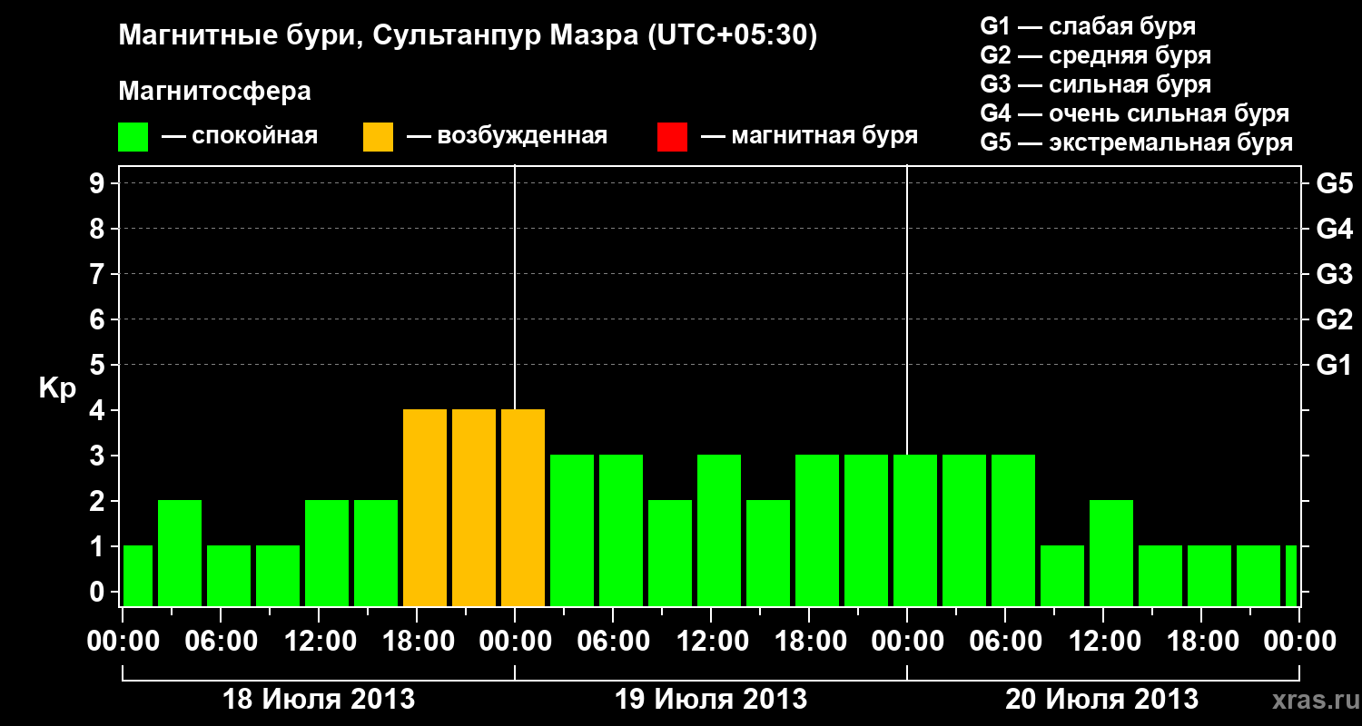Click the '18:00' time label on 20 Июля
1362x726 pixels.
(x=1201, y=642)
